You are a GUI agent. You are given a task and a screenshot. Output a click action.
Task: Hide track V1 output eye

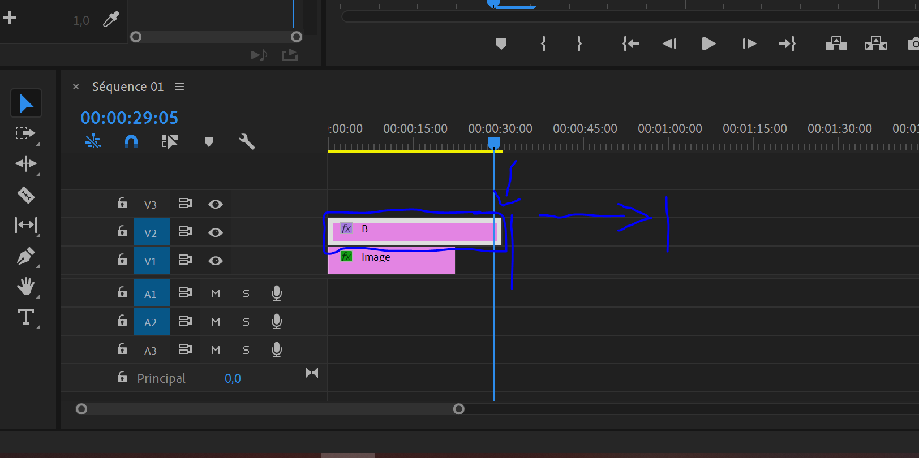click(x=216, y=261)
